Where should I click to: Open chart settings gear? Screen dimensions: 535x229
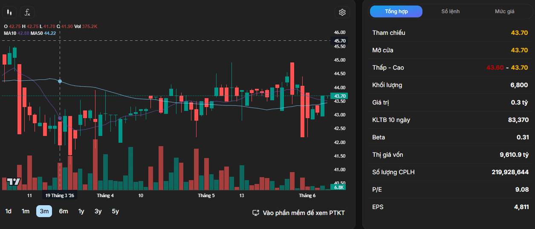coord(342,12)
